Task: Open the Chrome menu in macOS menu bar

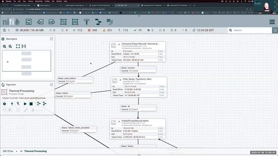Action: click(x=9, y=1)
